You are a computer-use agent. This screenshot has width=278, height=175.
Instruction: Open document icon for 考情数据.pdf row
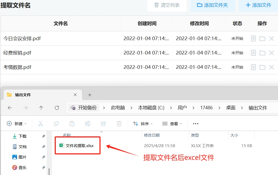(253, 67)
